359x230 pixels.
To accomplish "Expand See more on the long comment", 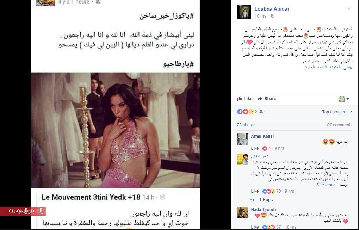I will [327, 185].
